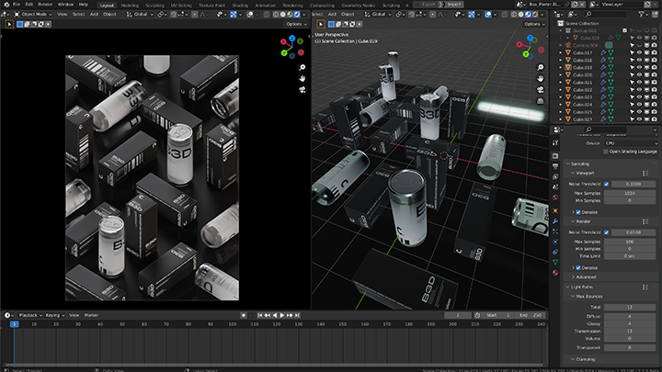Image resolution: width=662 pixels, height=372 pixels.
Task: Open the Render properties tab
Action: pos(555,156)
